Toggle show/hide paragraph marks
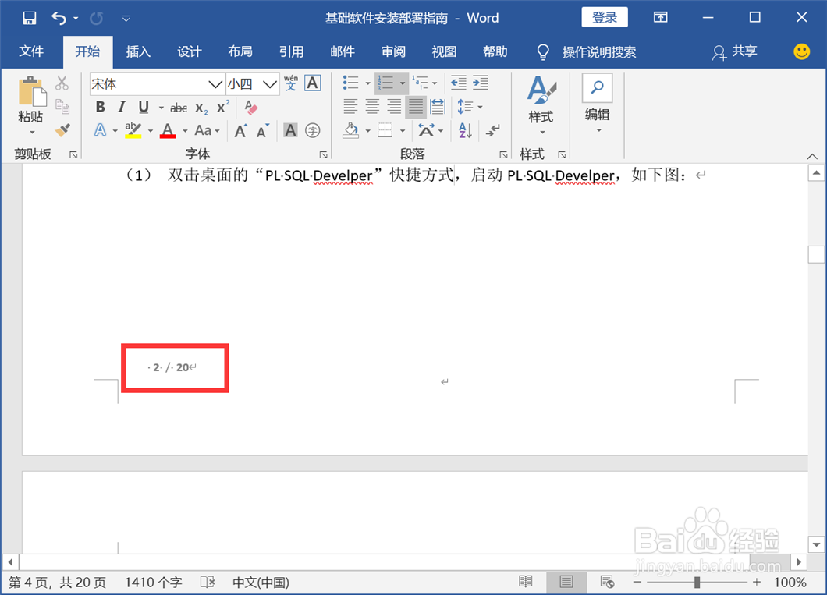Image resolution: width=827 pixels, height=595 pixels. click(x=494, y=130)
